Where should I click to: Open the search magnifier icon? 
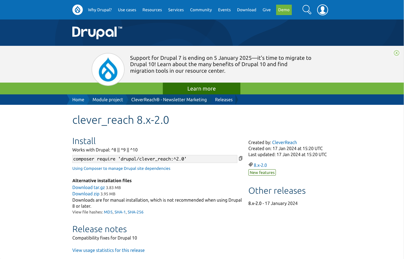307,10
